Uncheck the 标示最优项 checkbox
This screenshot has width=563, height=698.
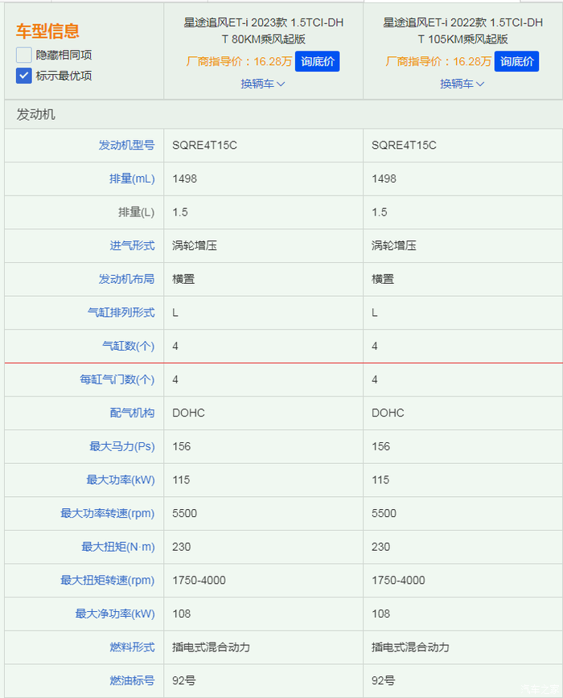click(23, 76)
